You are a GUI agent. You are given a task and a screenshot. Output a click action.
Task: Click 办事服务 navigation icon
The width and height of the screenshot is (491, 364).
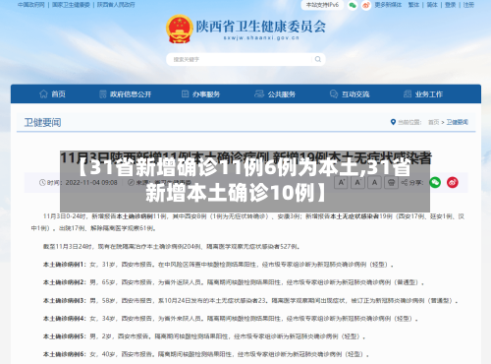pyautogui.click(x=186, y=94)
